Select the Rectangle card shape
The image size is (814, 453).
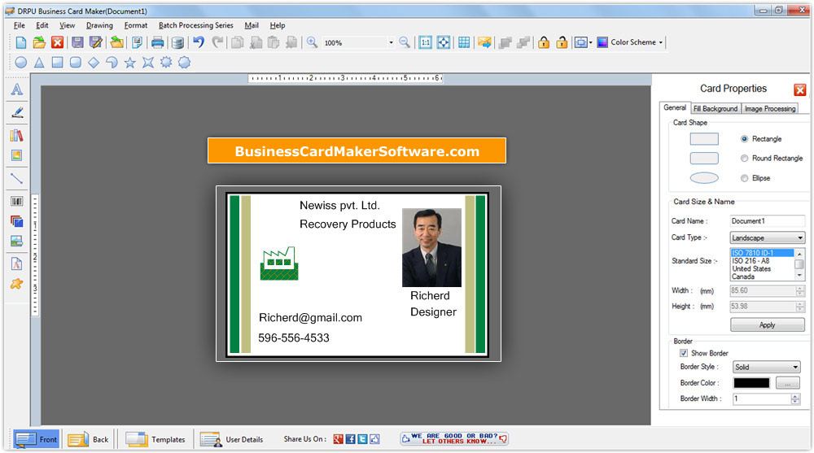point(745,138)
